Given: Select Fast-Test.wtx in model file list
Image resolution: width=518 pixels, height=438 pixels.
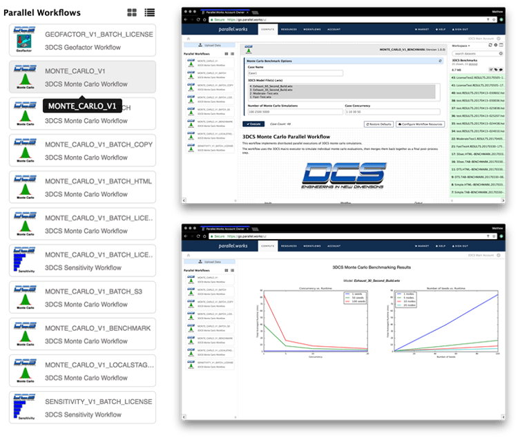Looking at the screenshot, I should (260, 97).
